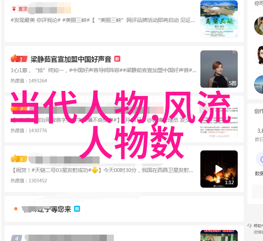
Task: Open the thumbnail of rank 4 post
Action: click(219, 235)
